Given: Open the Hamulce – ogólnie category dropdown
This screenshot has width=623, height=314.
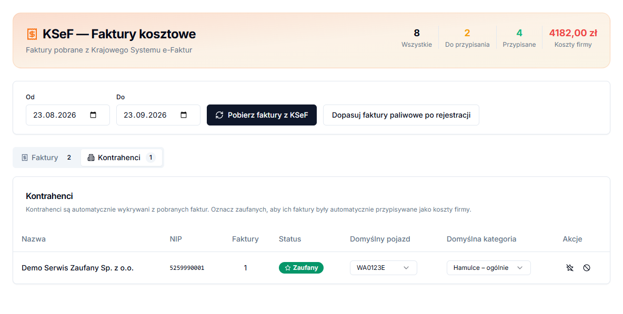Looking at the screenshot, I should coord(489,268).
